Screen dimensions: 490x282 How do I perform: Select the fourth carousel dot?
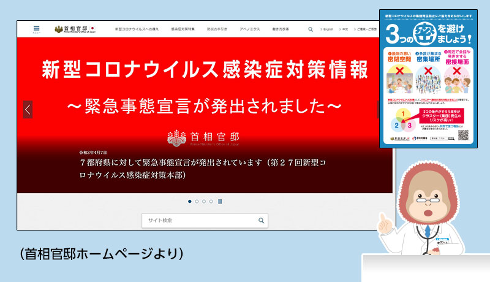(x=211, y=201)
